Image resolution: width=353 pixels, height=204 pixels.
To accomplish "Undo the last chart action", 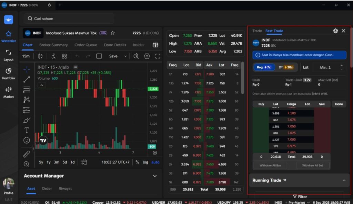I will [x=77, y=56].
